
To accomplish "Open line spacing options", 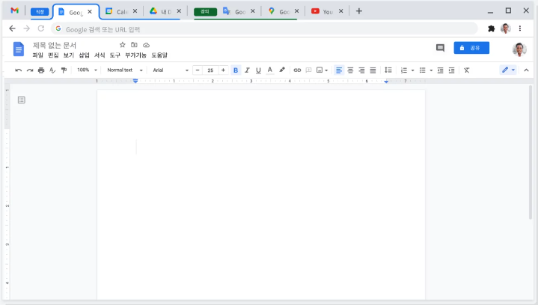I will click(x=388, y=70).
